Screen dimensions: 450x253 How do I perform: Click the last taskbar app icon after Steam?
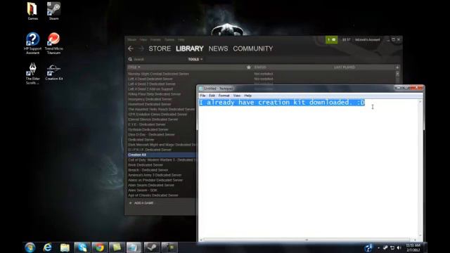(x=169, y=247)
